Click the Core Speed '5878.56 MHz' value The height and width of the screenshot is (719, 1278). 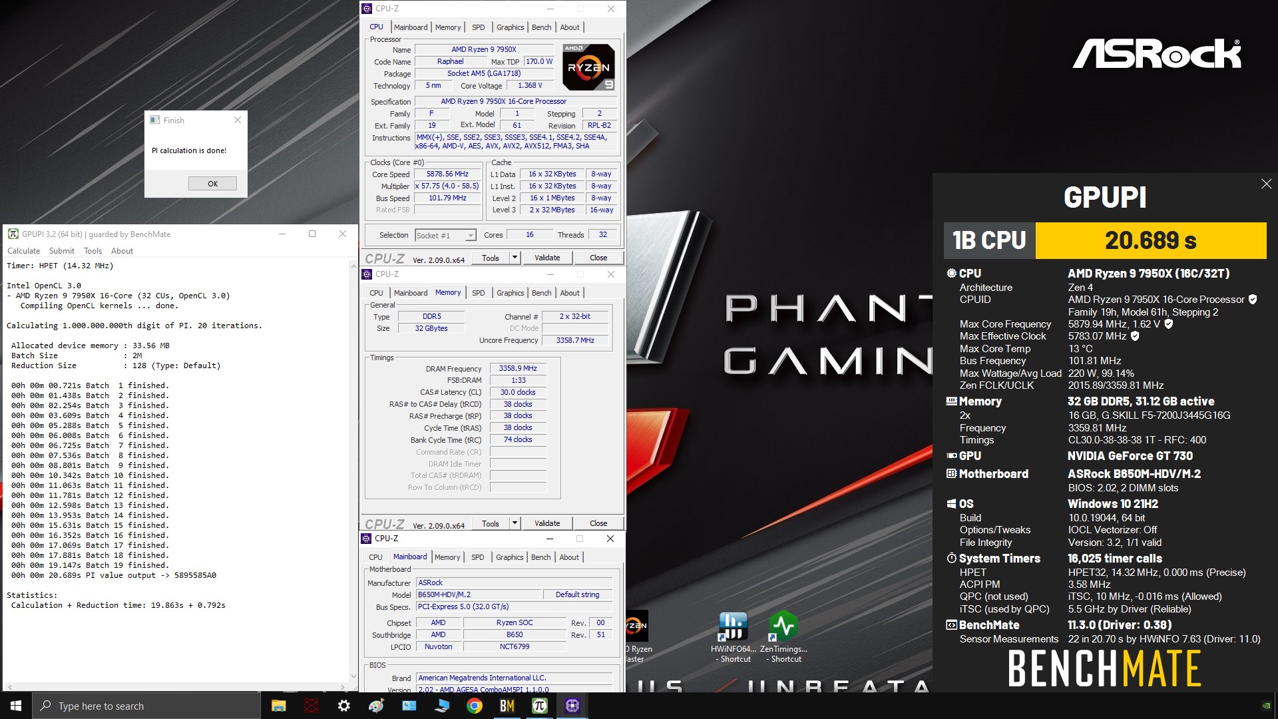(x=447, y=174)
